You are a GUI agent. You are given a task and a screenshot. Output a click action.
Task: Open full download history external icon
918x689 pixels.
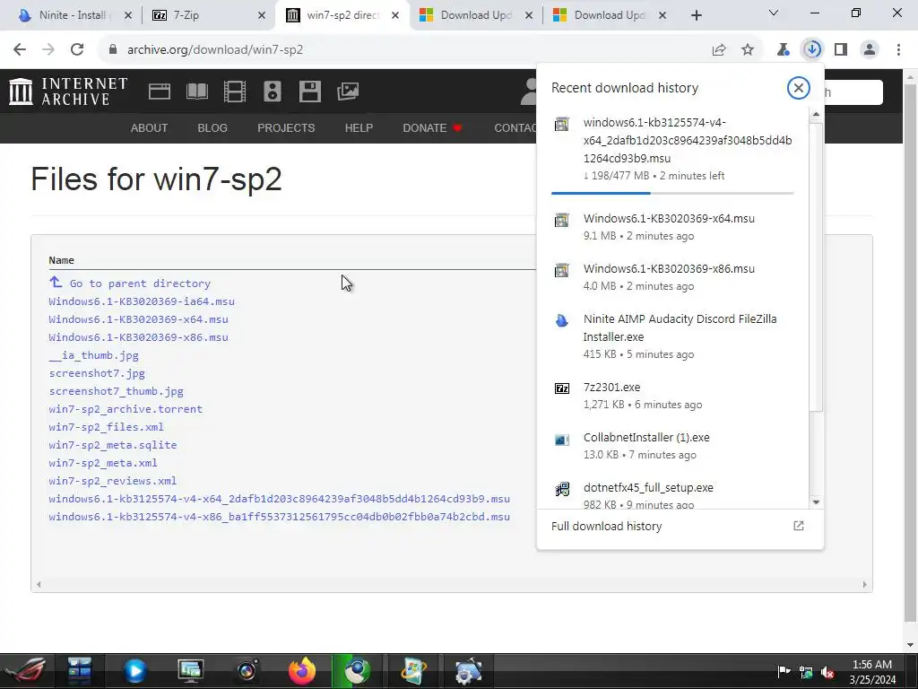coord(799,526)
